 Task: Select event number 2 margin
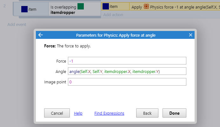tap(5, 6)
